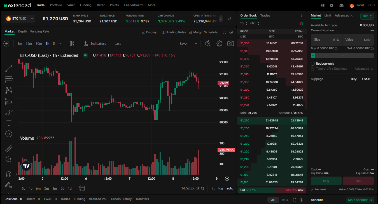Open the emoji sticker tool
The height and width of the screenshot is (204, 378).
coord(8,134)
